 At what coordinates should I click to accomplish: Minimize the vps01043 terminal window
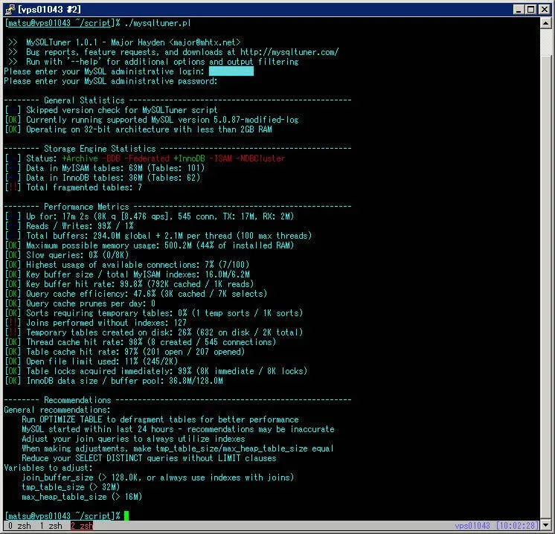click(519, 9)
